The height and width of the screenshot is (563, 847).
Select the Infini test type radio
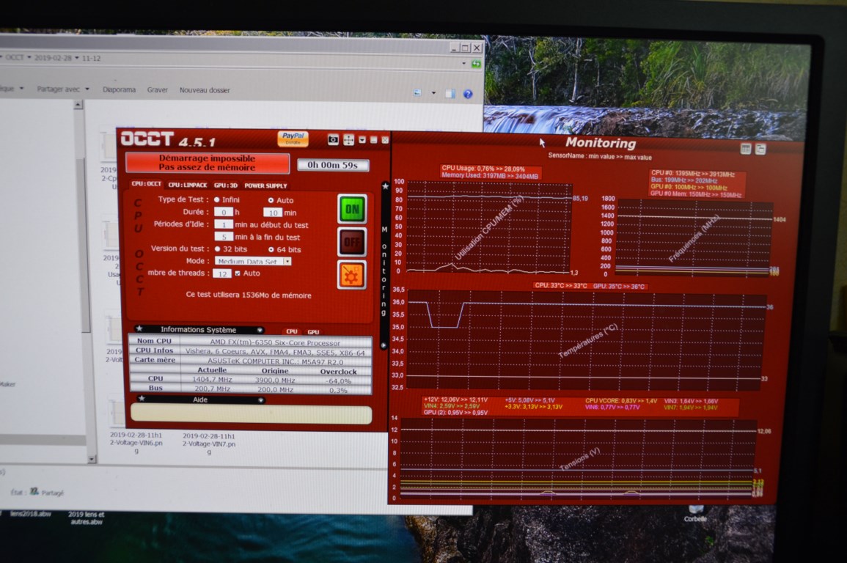(217, 199)
